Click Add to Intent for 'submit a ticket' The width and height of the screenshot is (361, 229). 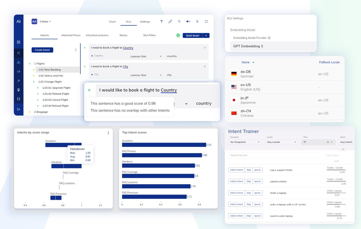coord(236,181)
